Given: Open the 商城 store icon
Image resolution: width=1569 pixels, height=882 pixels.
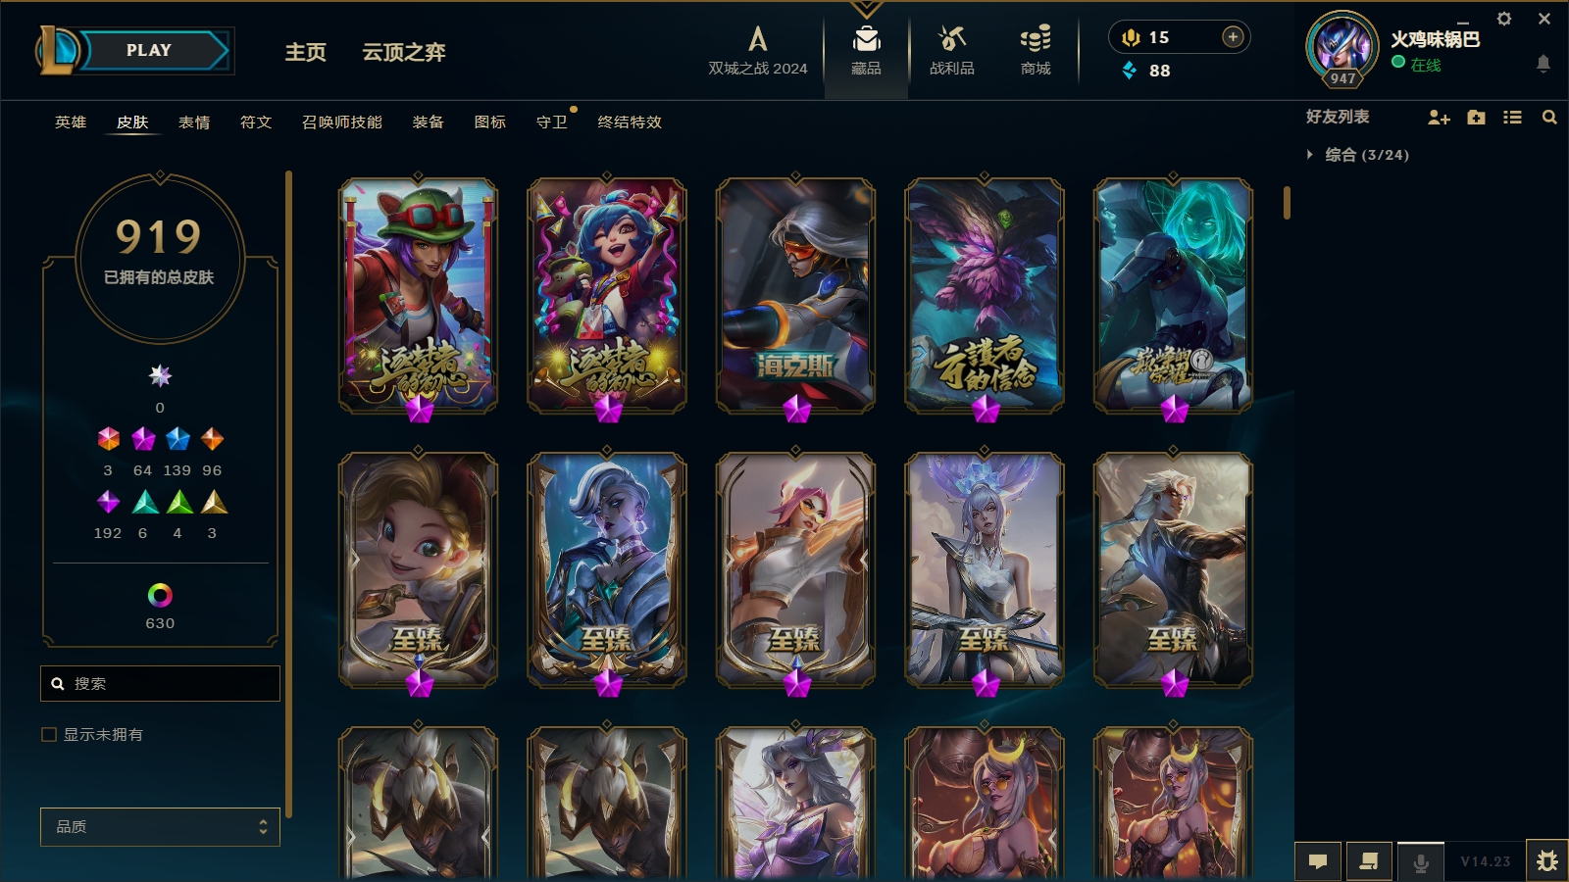Looking at the screenshot, I should (x=1036, y=39).
